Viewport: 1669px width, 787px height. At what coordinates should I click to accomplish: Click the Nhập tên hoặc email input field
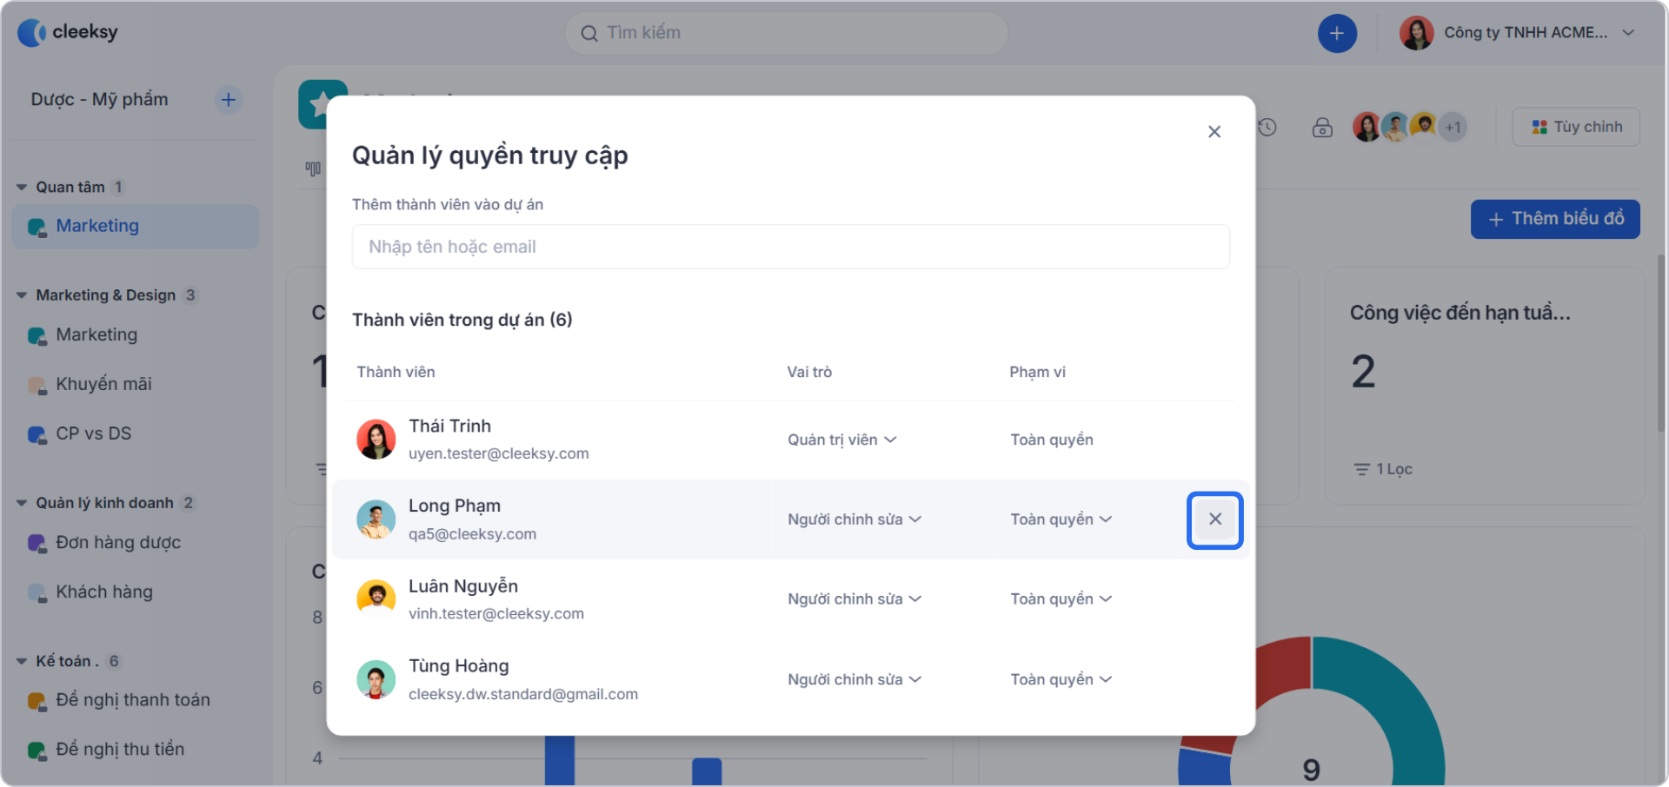coord(790,247)
